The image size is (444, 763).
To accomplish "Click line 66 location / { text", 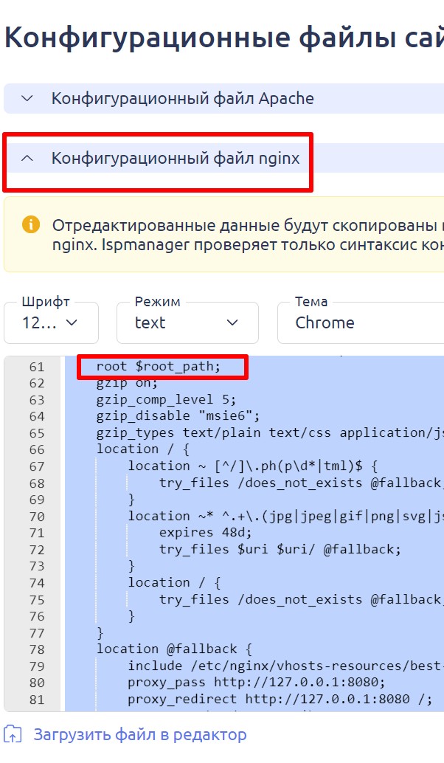I will click(x=142, y=449).
